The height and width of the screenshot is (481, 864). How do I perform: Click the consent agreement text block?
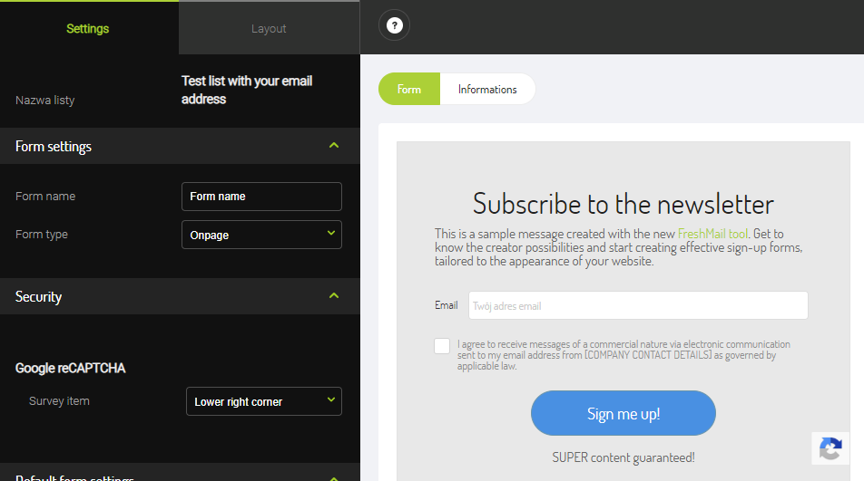[x=623, y=355]
